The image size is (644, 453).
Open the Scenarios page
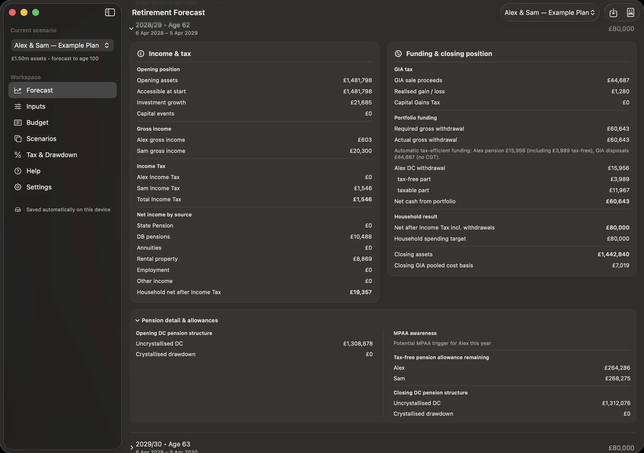63,139
